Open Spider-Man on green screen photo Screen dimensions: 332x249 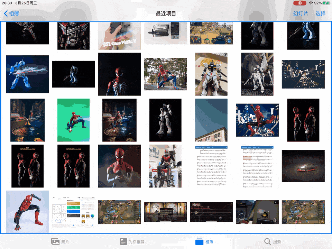click(73, 120)
